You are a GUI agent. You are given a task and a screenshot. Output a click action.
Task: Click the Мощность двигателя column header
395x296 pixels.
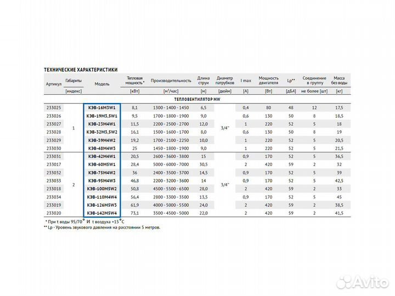[269, 81]
